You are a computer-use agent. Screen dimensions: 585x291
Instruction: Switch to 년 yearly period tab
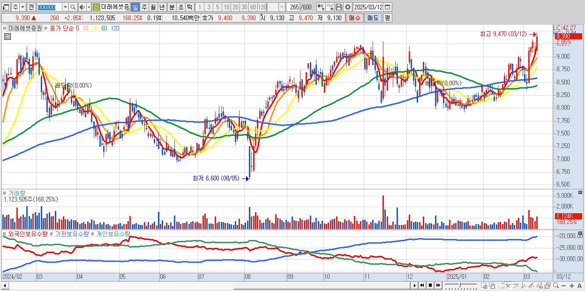click(162, 7)
